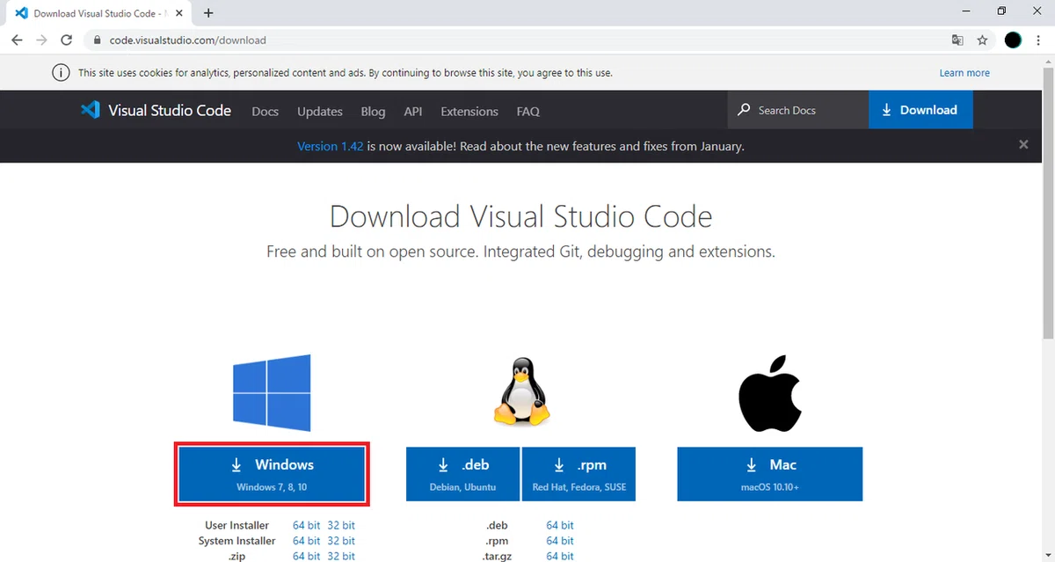Click the "User Installer" label
The image size is (1055, 562).
tap(237, 525)
